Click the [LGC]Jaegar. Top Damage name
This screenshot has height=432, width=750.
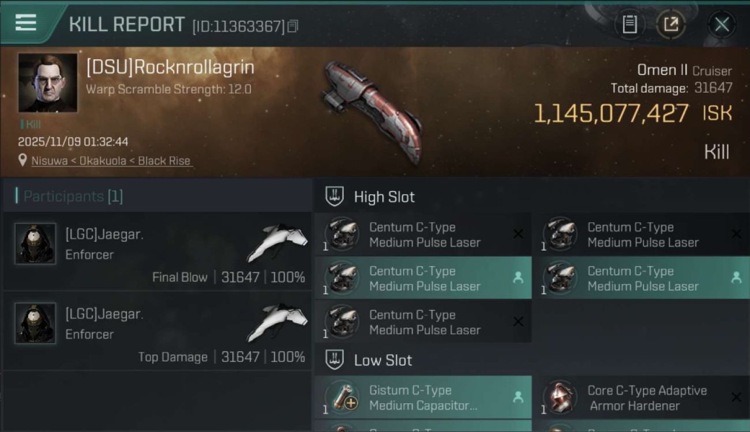coord(104,314)
